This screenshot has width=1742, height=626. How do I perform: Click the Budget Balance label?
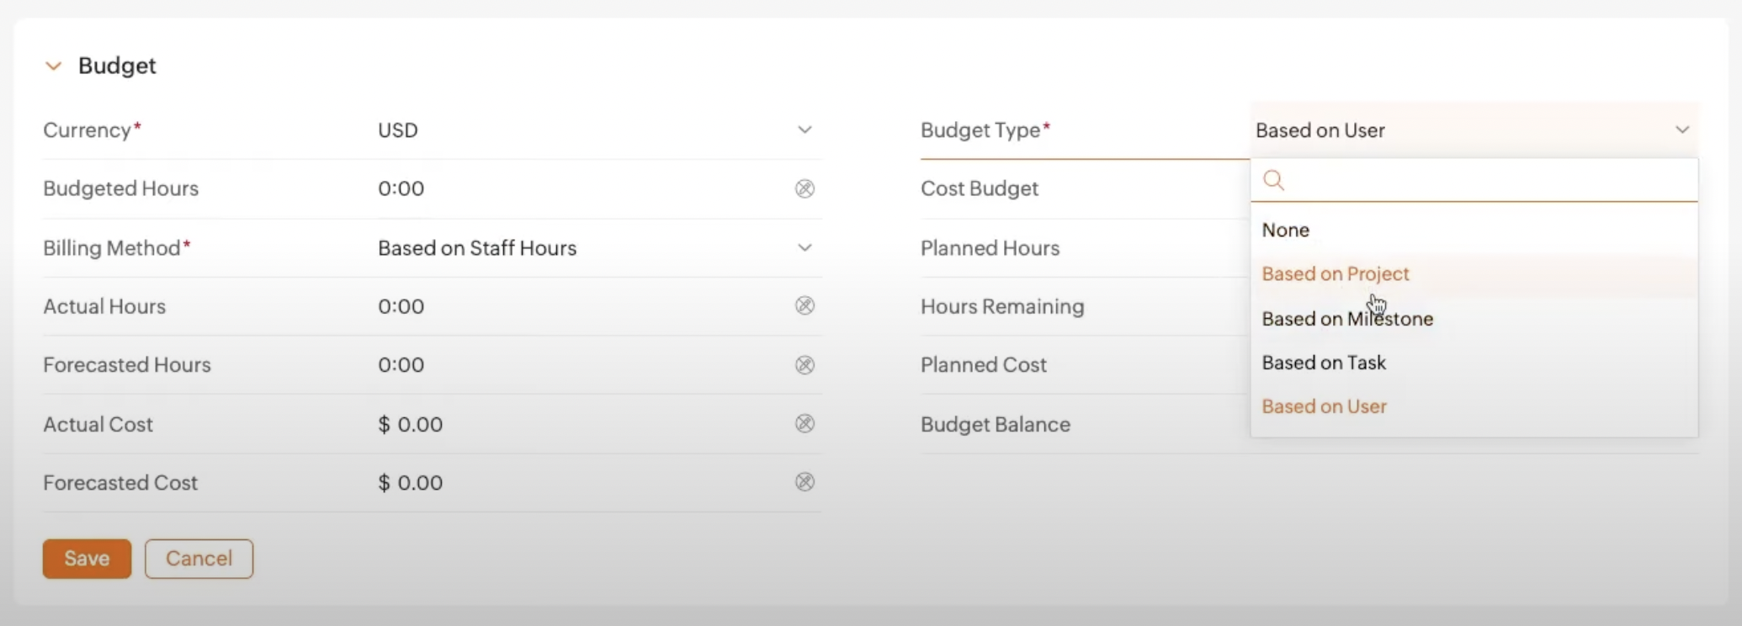click(996, 424)
